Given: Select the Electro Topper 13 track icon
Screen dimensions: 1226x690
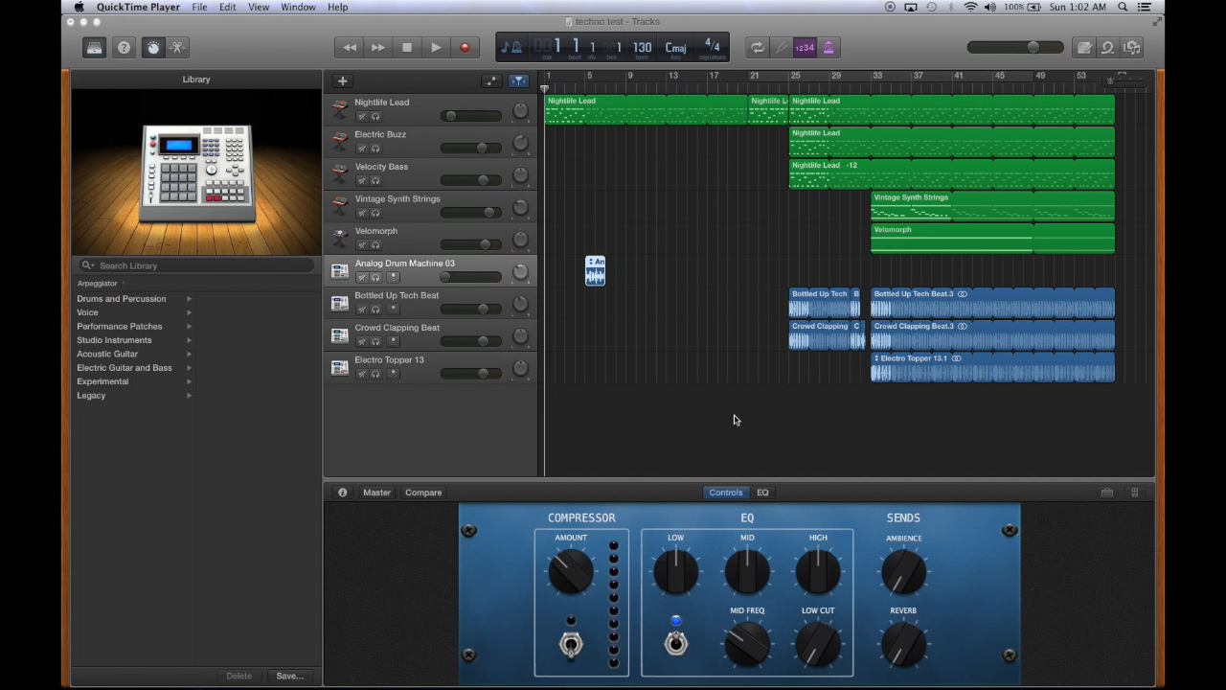Looking at the screenshot, I should coord(339,367).
